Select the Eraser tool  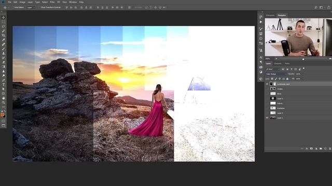tap(4, 62)
